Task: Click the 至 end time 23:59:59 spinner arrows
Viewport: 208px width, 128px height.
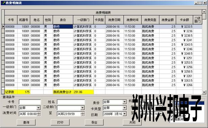Action: (x=83, y=114)
